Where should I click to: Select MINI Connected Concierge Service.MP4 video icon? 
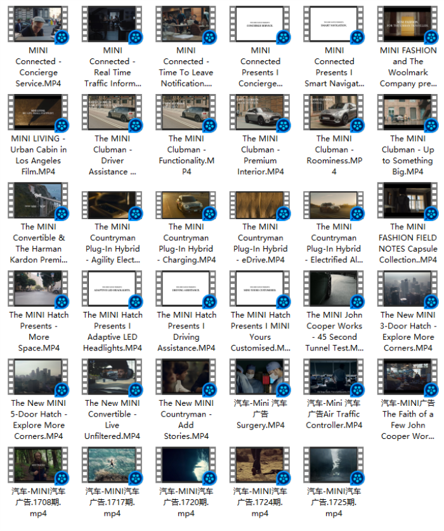(38, 24)
